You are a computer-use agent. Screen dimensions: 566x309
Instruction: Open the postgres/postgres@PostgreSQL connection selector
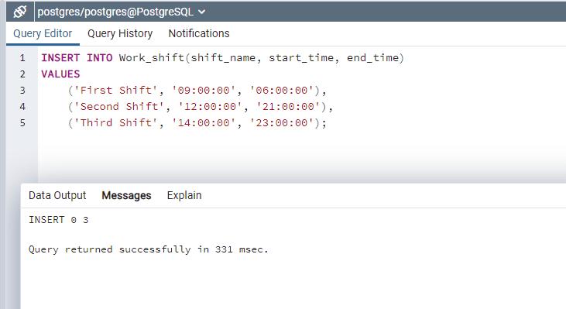click(x=122, y=12)
